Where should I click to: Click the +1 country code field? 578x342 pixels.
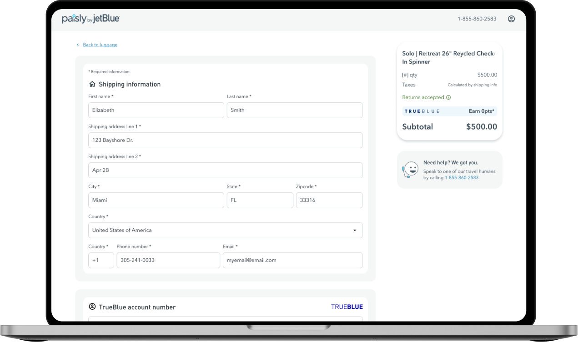pos(101,260)
